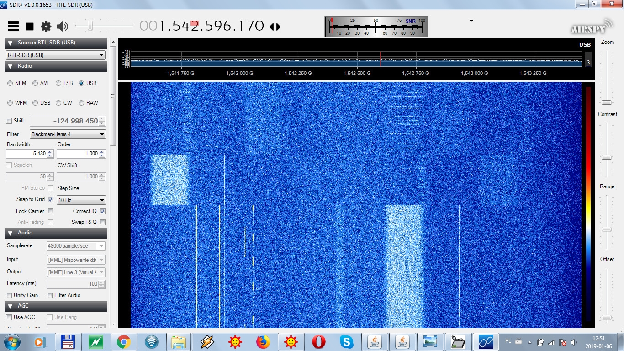Open the gear configuration settings
This screenshot has width=624, height=351.
46,26
